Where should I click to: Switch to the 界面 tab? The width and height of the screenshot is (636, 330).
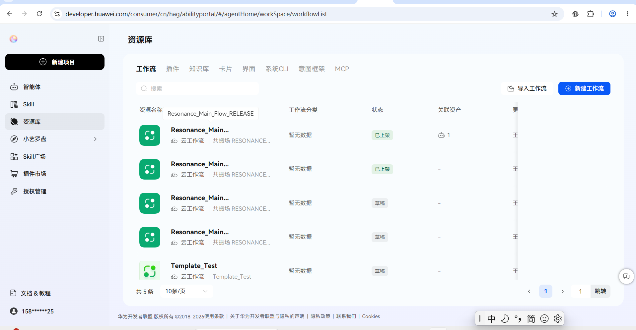click(x=249, y=69)
